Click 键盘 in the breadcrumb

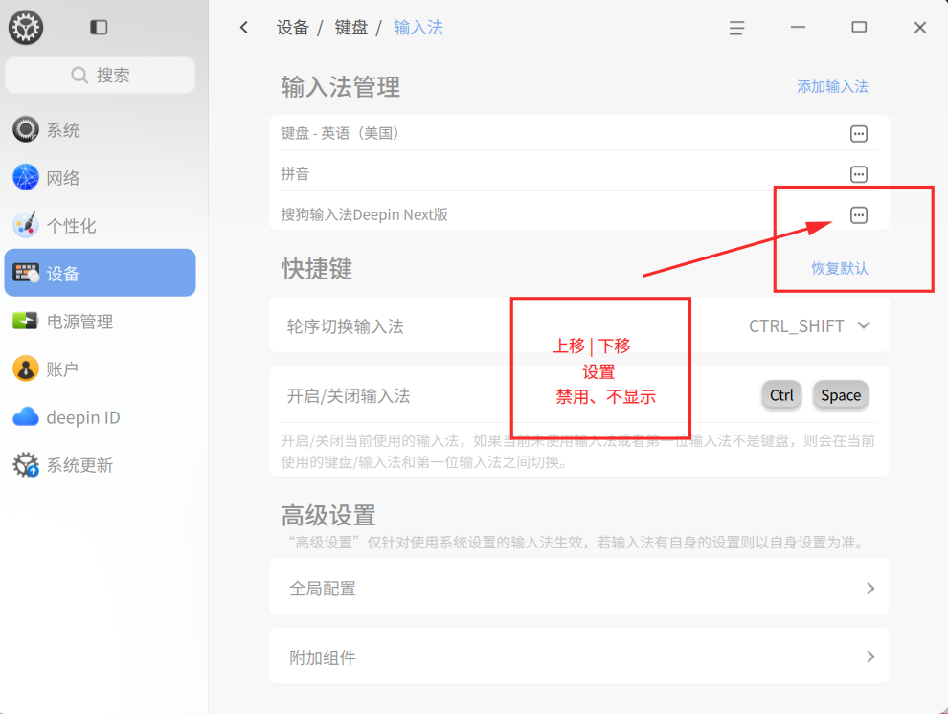[x=351, y=28]
